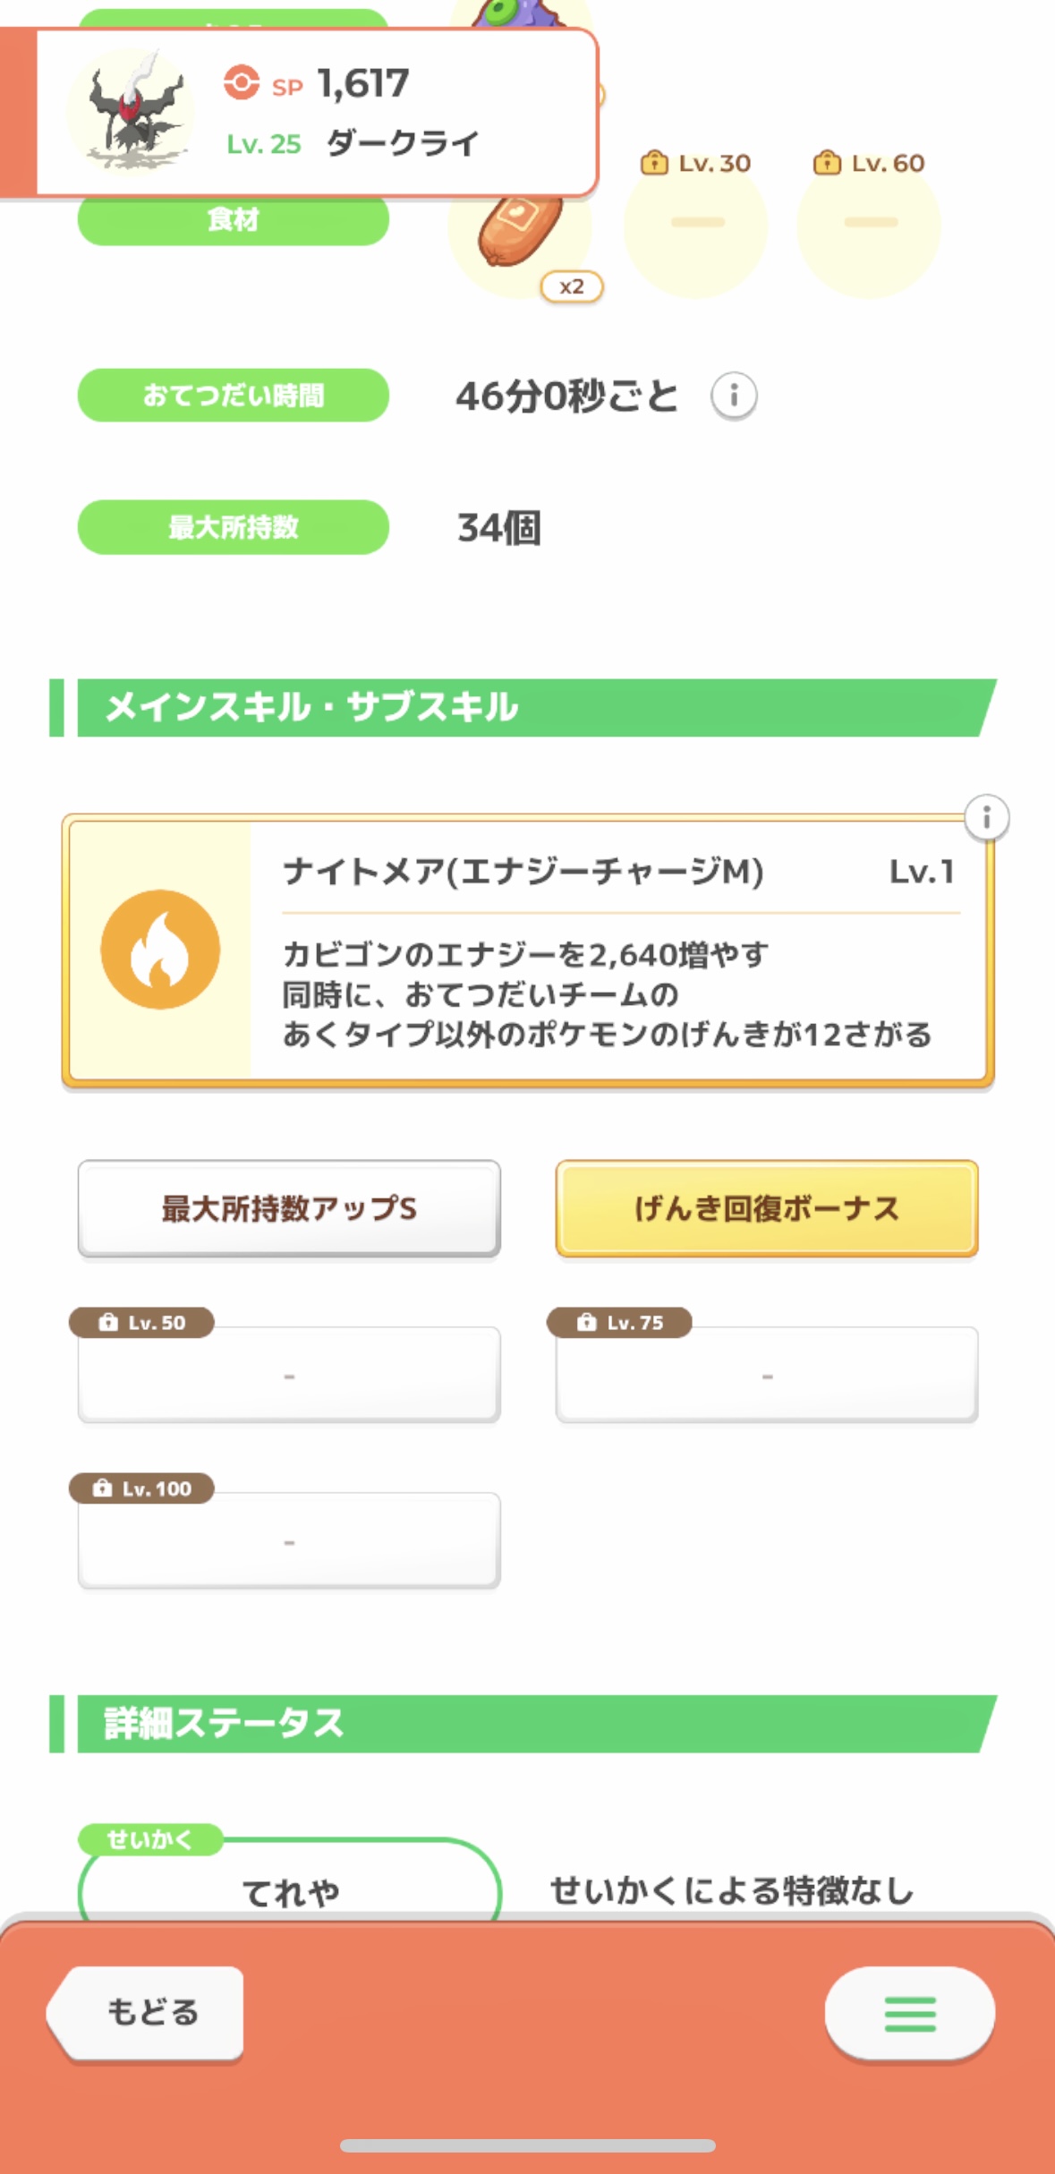Viewport: 1055px width, 2174px height.
Task: Tap the locked Lv. 60 ingredient slot
Action: coord(869,222)
